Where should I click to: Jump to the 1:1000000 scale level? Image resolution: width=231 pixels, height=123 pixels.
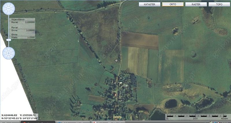pyautogui.click(x=30, y=22)
